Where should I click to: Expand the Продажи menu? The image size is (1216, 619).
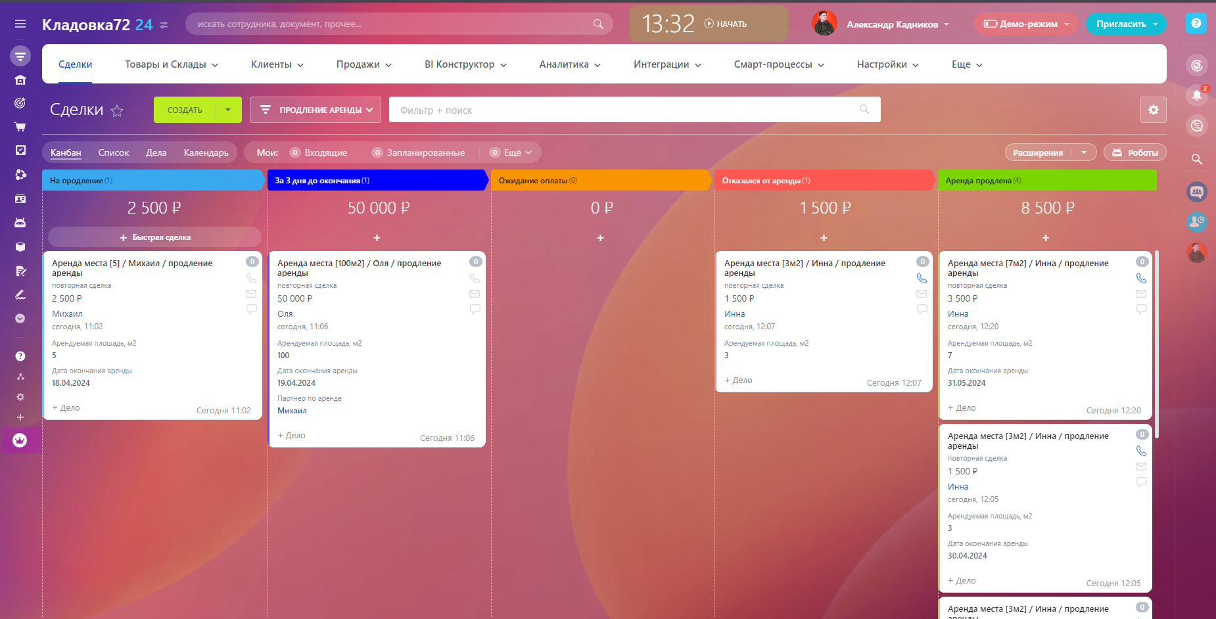364,64
